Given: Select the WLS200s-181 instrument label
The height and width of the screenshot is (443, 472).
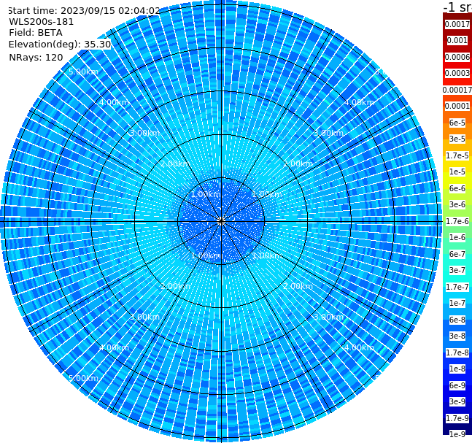Looking at the screenshot, I should pos(42,22).
